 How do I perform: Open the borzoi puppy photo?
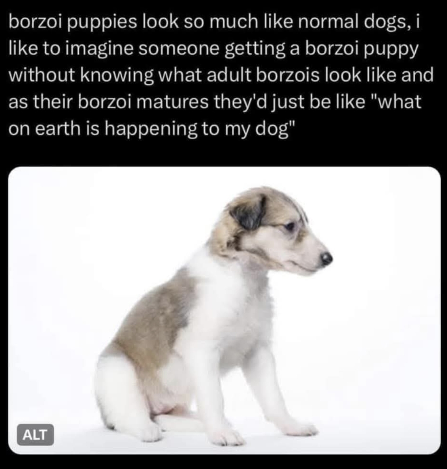point(224,310)
